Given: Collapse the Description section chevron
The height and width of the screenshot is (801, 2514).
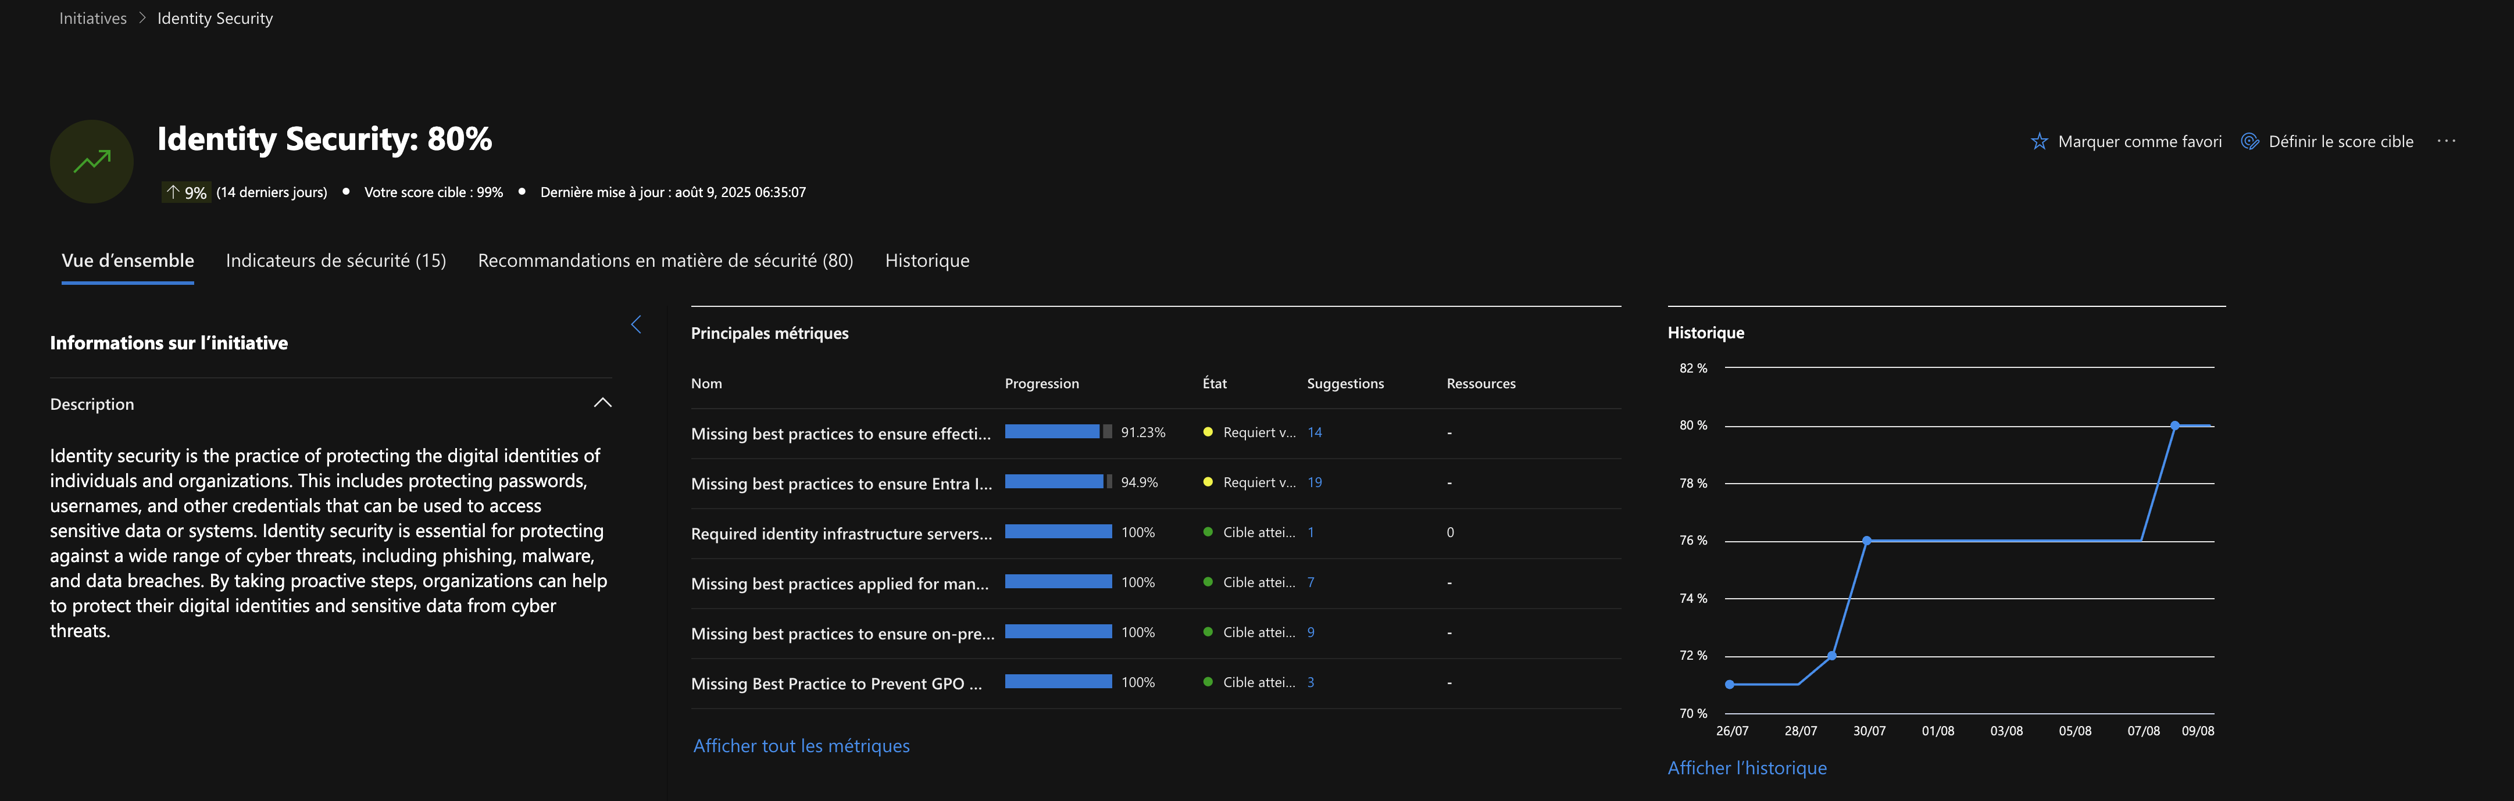Looking at the screenshot, I should click(602, 403).
